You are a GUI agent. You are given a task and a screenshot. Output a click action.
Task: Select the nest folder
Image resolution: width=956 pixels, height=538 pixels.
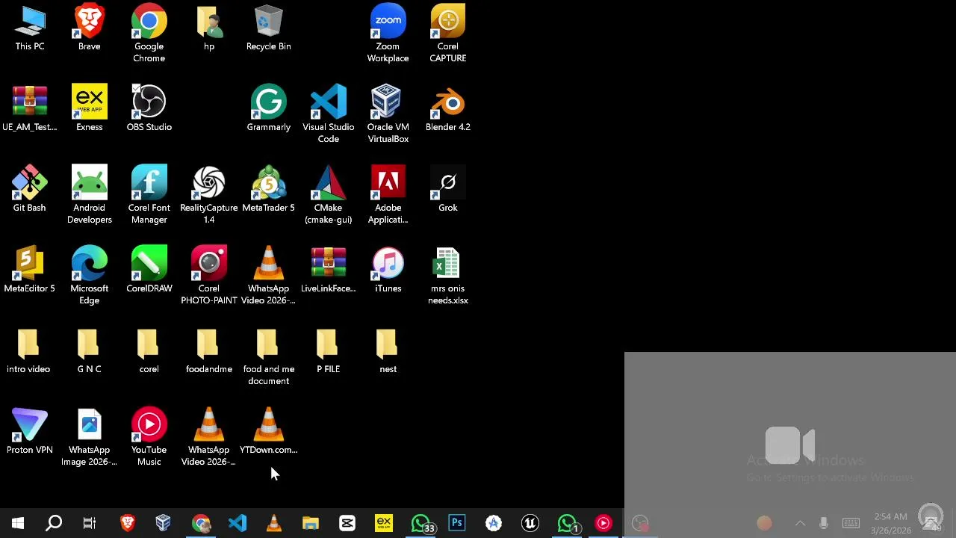click(388, 351)
